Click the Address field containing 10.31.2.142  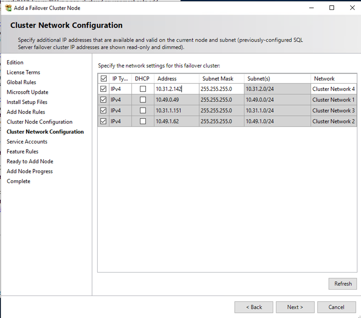(x=176, y=89)
